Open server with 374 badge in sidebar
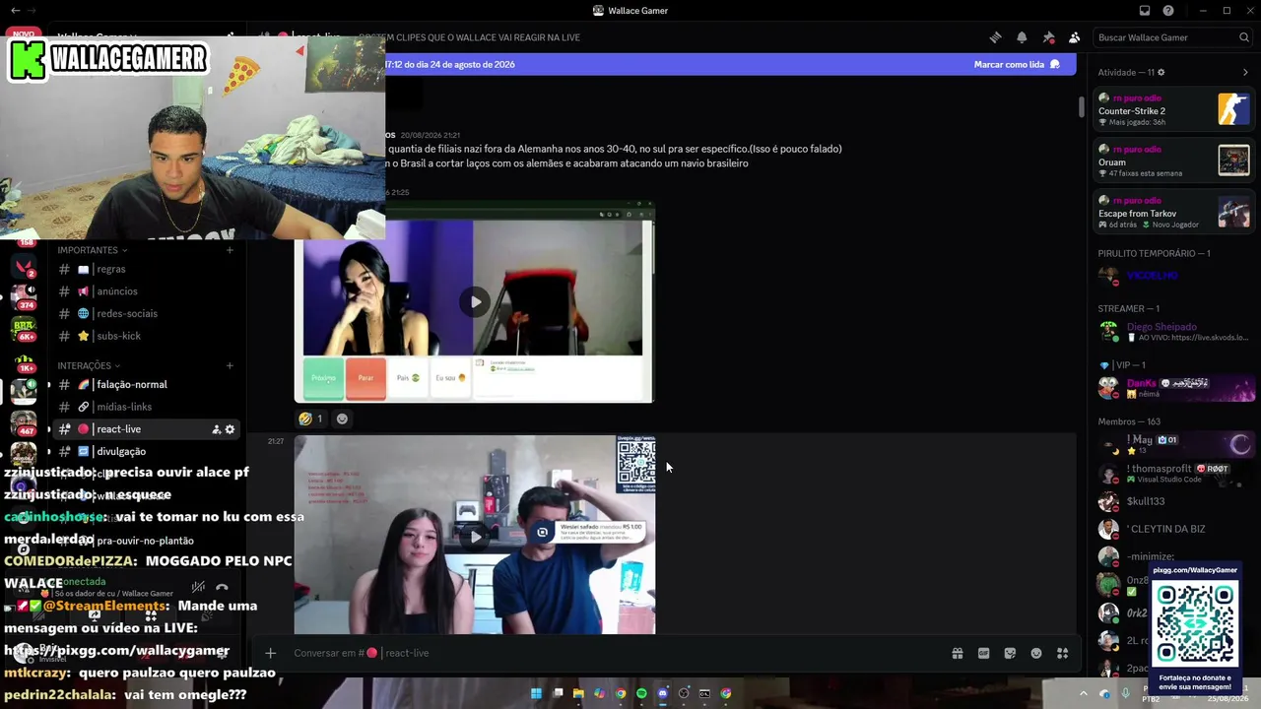 pos(24,295)
